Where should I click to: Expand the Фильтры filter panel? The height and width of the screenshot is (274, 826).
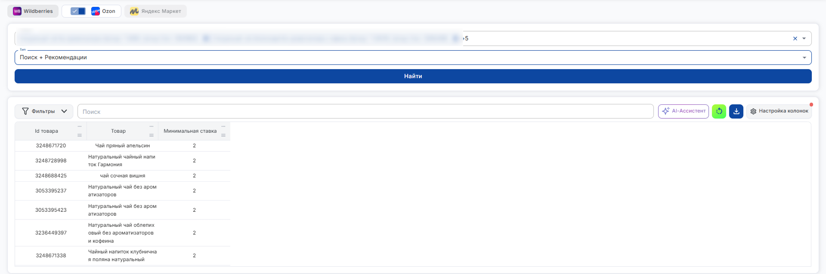(x=44, y=111)
